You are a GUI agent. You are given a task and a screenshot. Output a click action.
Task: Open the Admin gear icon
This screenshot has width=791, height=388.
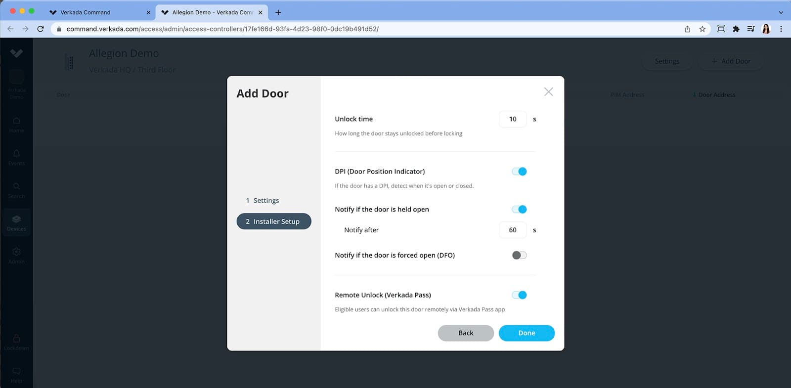click(16, 252)
